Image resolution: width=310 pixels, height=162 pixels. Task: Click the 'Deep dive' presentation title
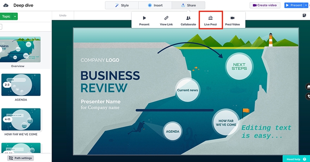pyautogui.click(x=23, y=5)
